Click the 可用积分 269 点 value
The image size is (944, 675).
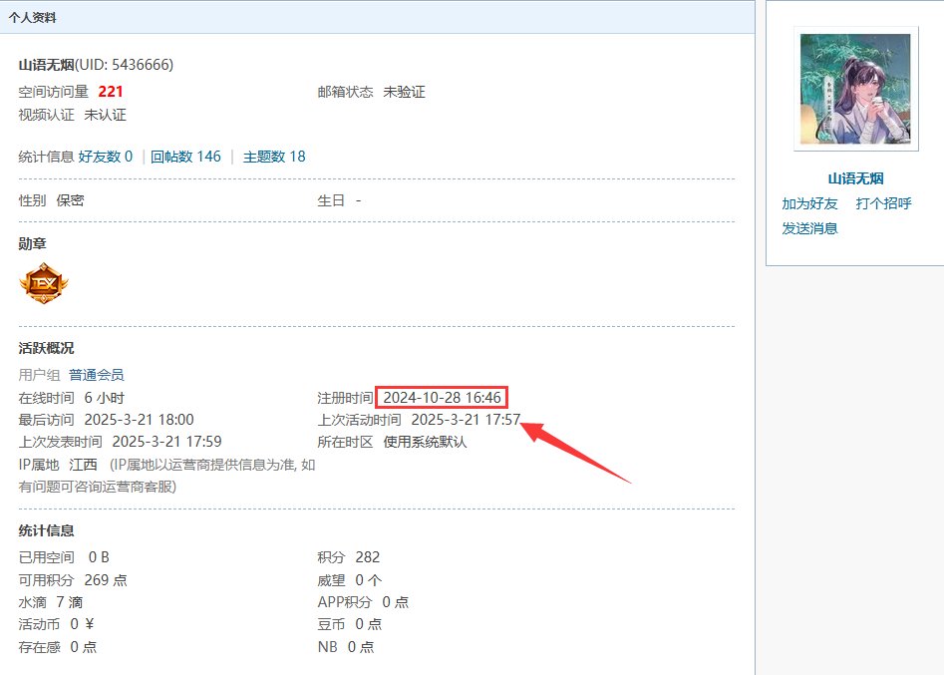click(107, 580)
